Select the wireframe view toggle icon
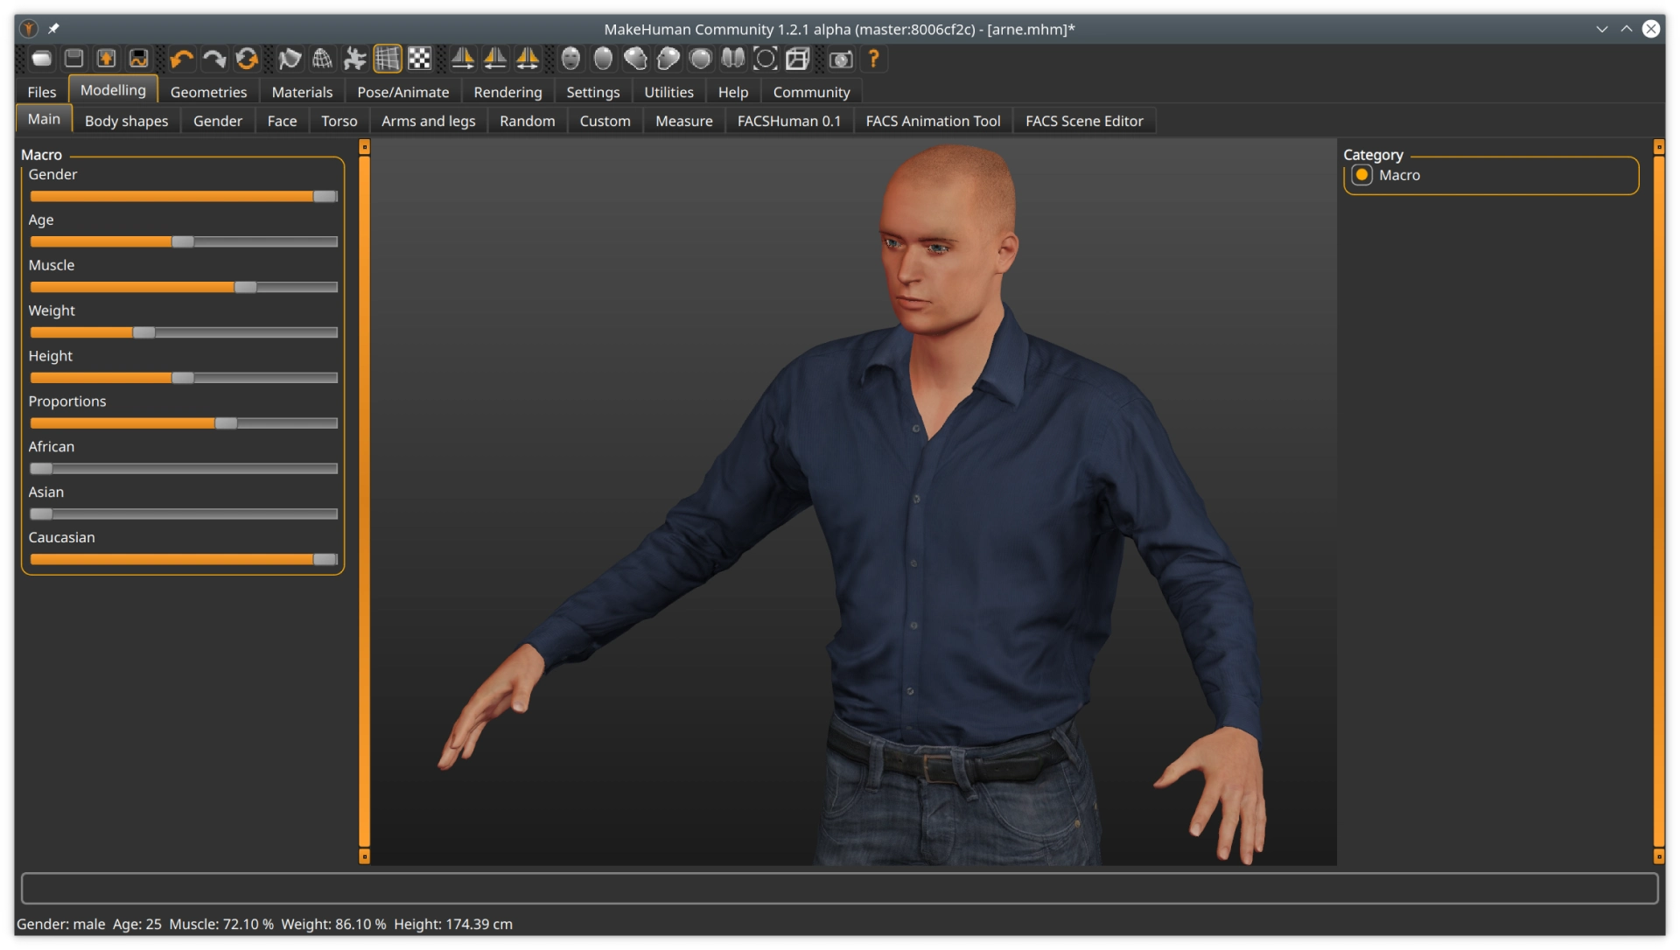 click(x=388, y=59)
